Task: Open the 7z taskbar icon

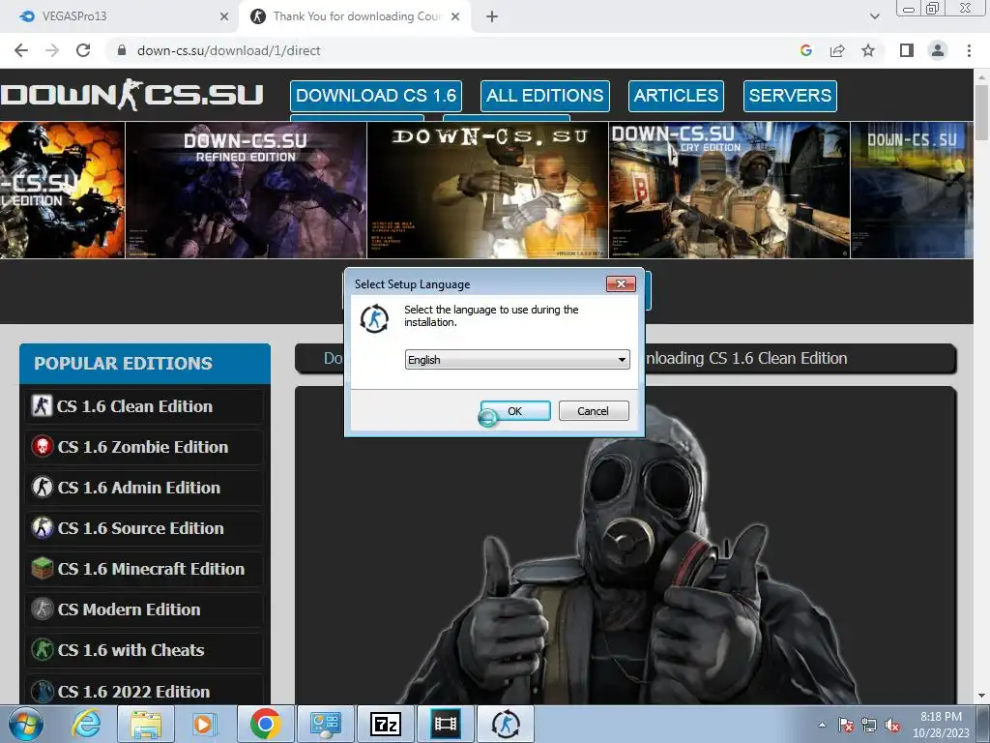Action: pos(386,724)
